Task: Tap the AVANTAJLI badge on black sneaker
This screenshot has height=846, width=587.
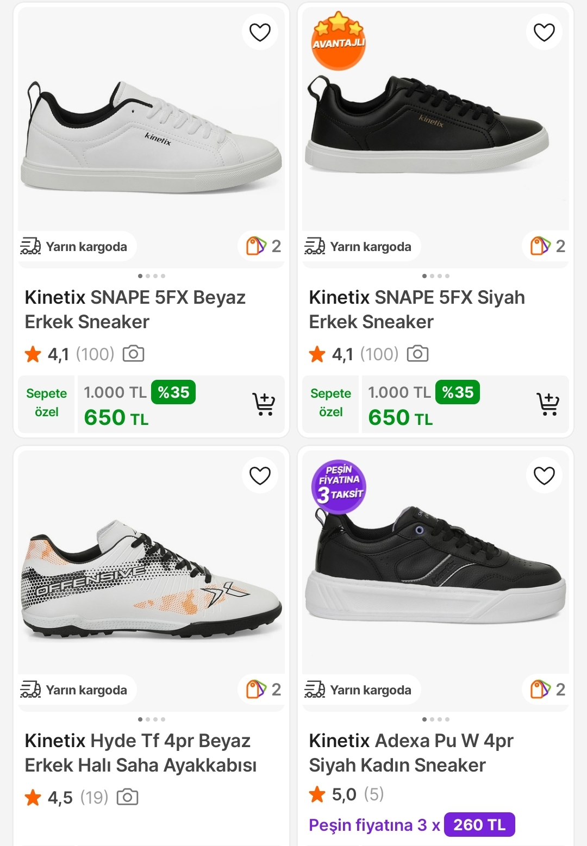Action: point(338,42)
